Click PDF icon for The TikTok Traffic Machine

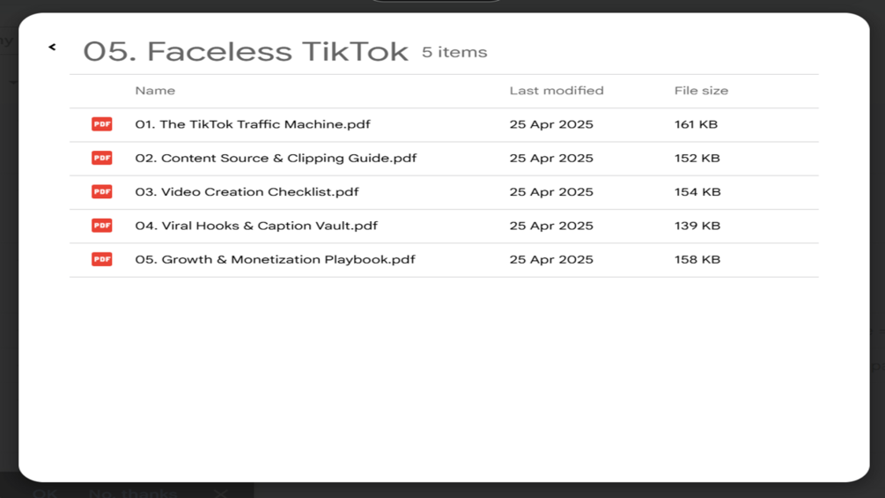click(x=102, y=124)
